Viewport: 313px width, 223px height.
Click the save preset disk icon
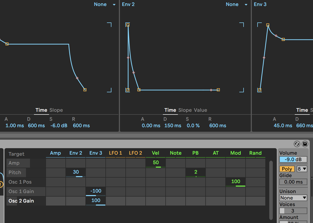(305, 144)
